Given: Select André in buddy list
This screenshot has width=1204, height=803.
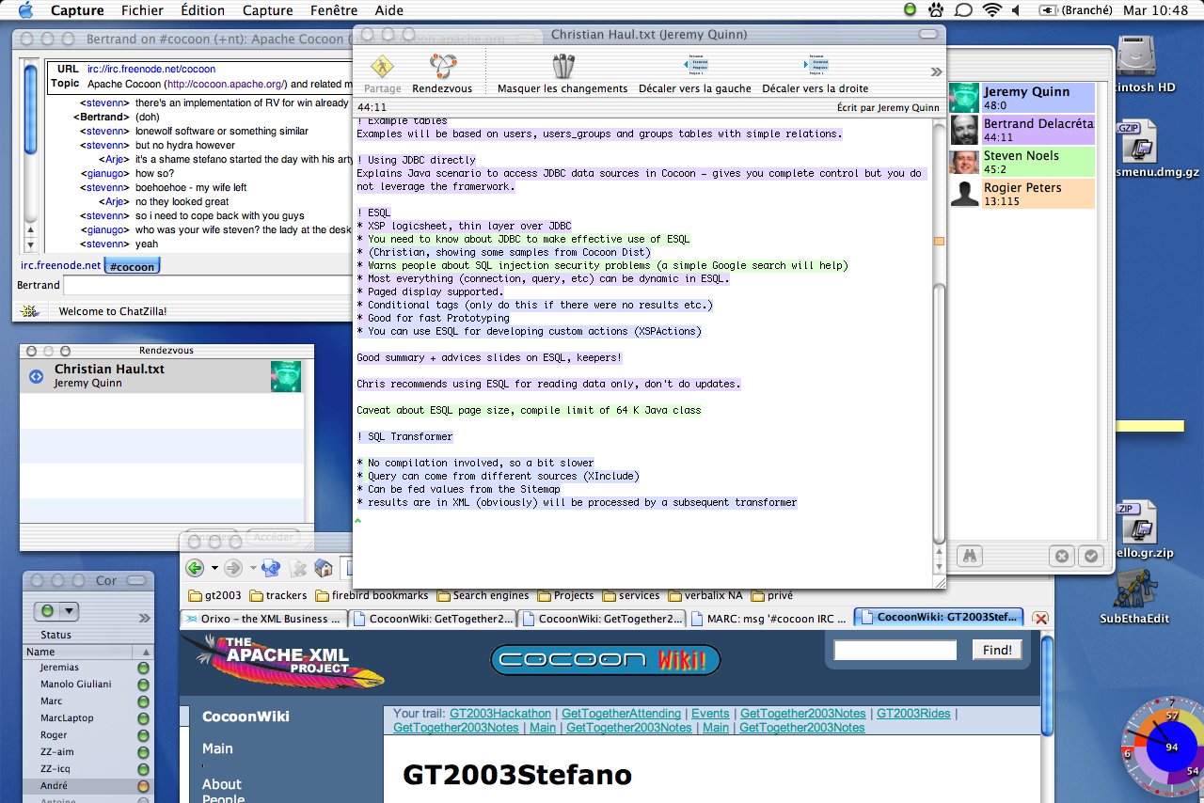Looking at the screenshot, I should 87,786.
